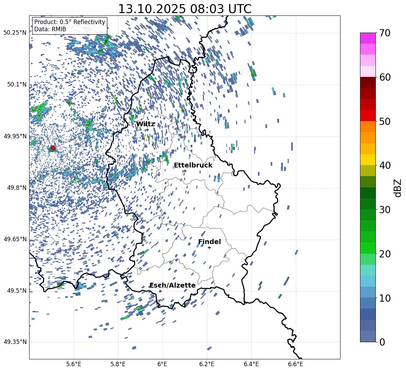
Task: Click the magenta top colorbar segment
Action: pyautogui.click(x=368, y=38)
